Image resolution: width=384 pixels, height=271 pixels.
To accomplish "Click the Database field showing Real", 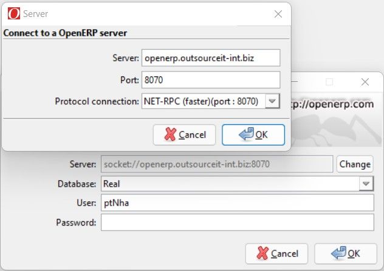I will pos(237,184).
